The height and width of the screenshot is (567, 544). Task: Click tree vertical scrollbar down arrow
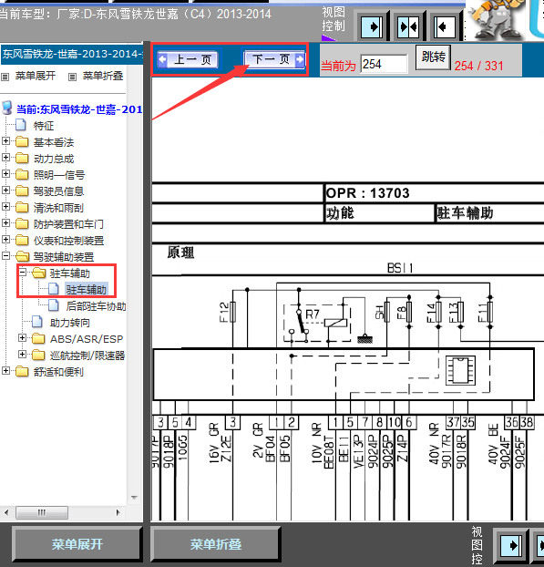[135, 498]
